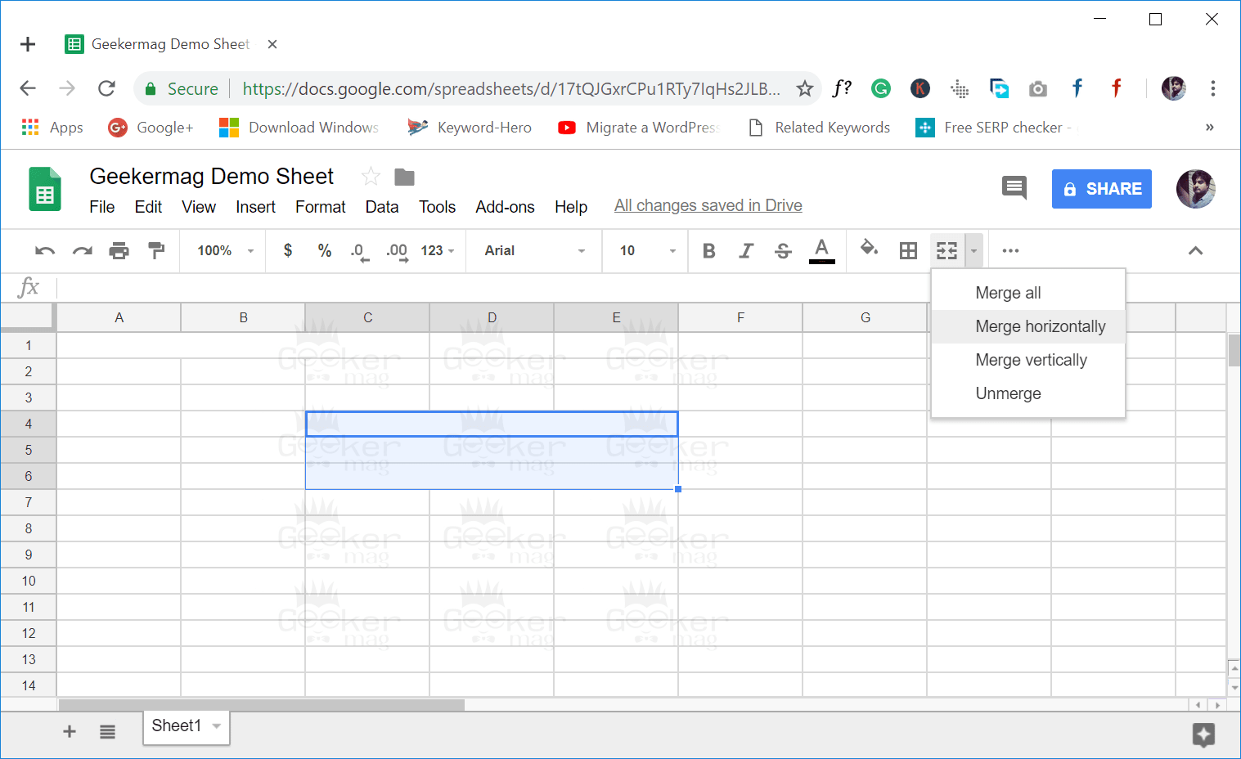Format as currency with dollar icon
The height and width of the screenshot is (759, 1241).
[x=288, y=250]
